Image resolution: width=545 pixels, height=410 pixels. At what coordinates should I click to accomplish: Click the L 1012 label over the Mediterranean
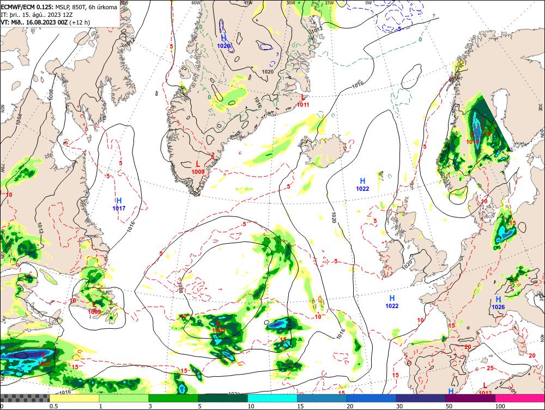pyautogui.click(x=485, y=389)
